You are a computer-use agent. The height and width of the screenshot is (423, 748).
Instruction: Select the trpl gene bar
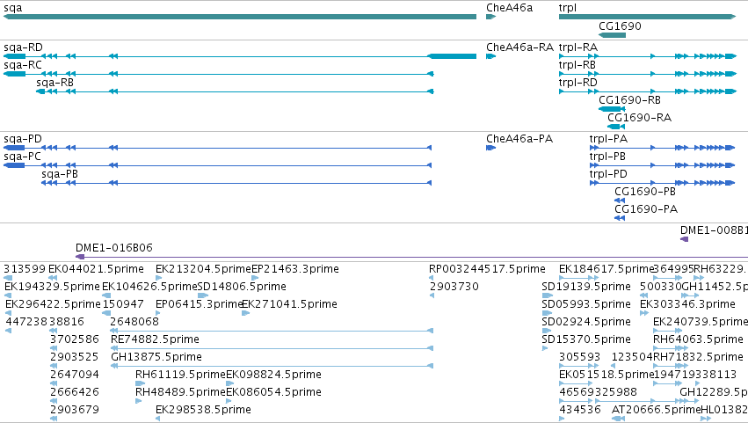click(x=647, y=17)
